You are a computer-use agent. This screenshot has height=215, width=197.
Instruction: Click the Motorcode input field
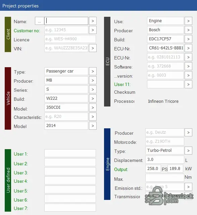(165, 141)
